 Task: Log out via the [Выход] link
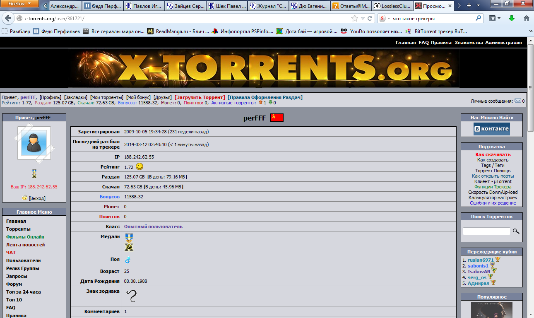(x=37, y=198)
